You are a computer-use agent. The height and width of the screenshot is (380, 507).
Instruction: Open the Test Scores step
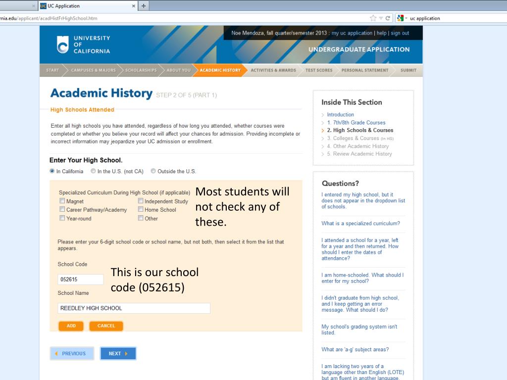[319, 70]
